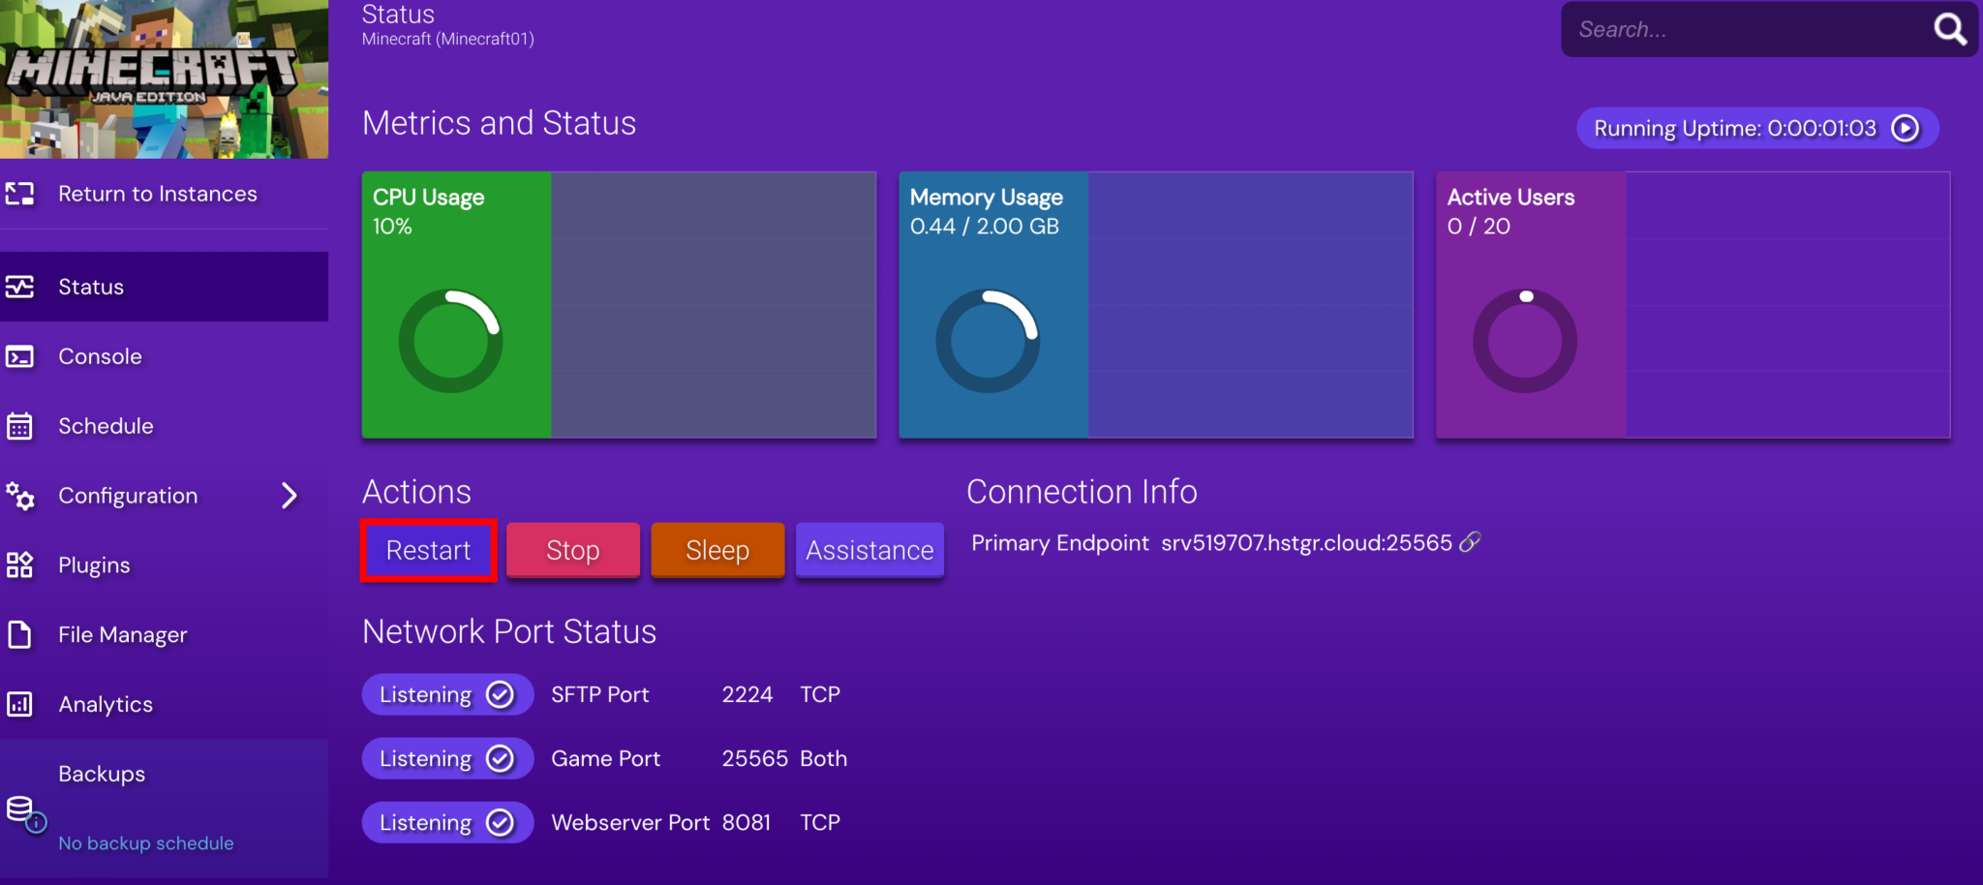
Task: Click the search magnifier icon
Action: 1950,29
